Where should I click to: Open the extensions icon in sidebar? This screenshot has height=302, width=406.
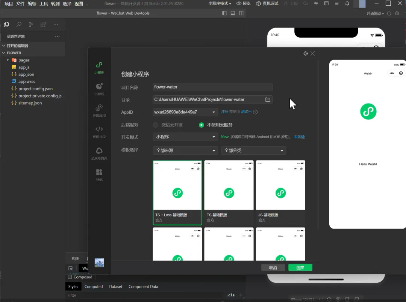coord(43,24)
